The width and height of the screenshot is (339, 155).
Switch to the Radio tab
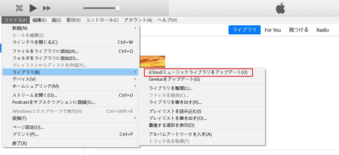click(323, 30)
